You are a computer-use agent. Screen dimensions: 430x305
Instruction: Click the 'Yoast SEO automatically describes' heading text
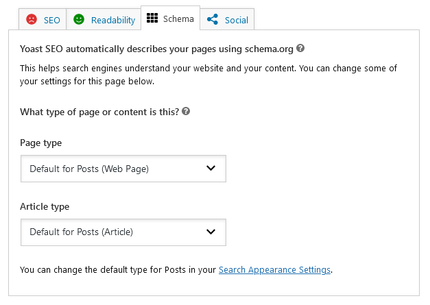156,49
